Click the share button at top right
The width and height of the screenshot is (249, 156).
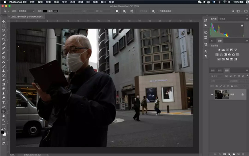246,11
